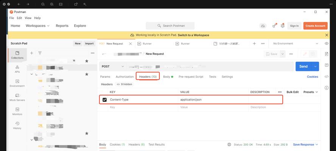Open the Environments sidebar panel

click(x=17, y=83)
